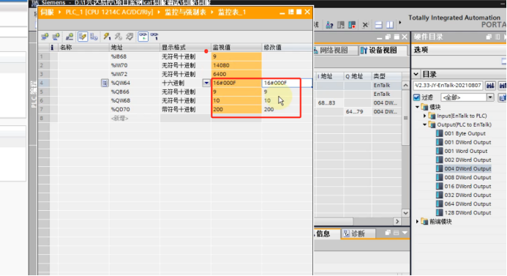Toggle the monitor all glasses icon

pyautogui.click(x=143, y=37)
